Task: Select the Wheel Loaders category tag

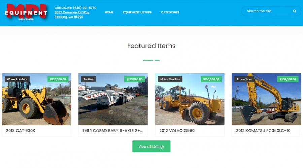Action: (17, 79)
